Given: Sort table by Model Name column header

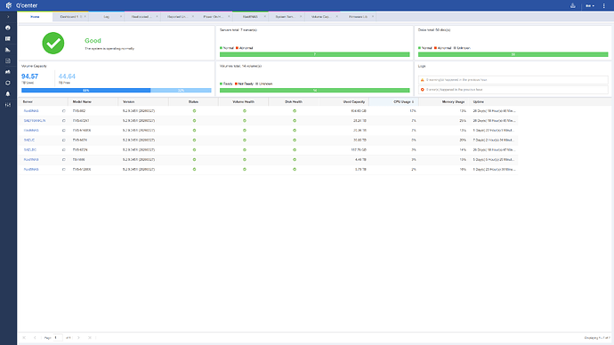Looking at the screenshot, I should [93, 101].
